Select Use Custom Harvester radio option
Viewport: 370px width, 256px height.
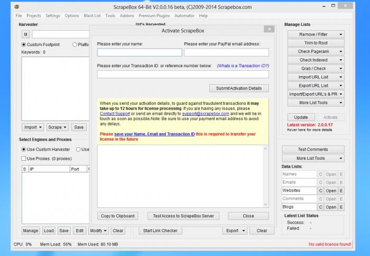click(x=24, y=149)
